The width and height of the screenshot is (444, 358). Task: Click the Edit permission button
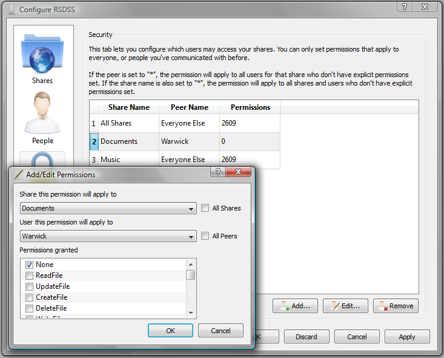click(345, 306)
